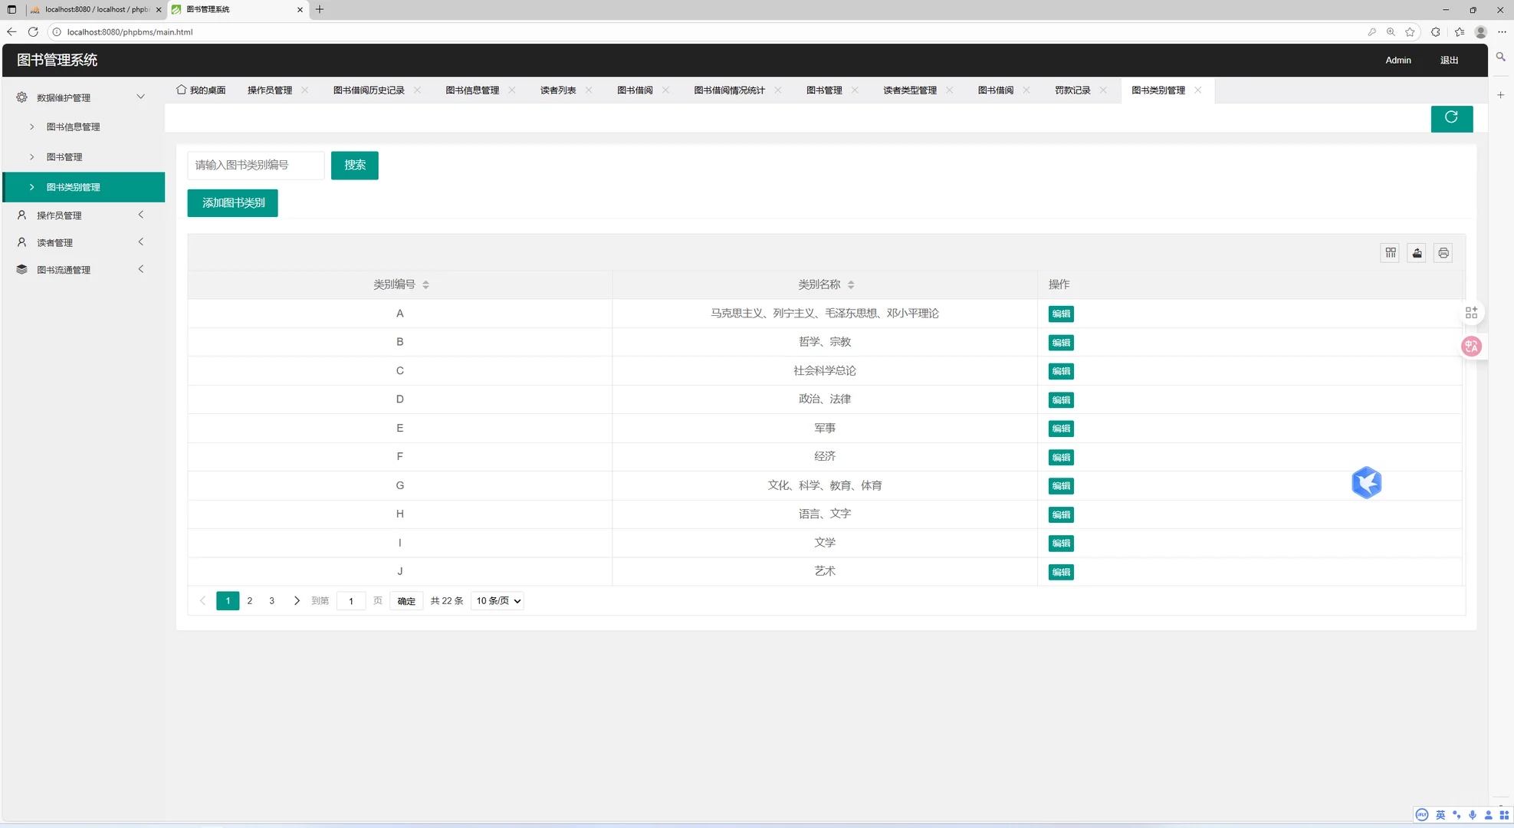This screenshot has height=828, width=1514.
Task: Click the 搜索 button
Action: pyautogui.click(x=354, y=165)
